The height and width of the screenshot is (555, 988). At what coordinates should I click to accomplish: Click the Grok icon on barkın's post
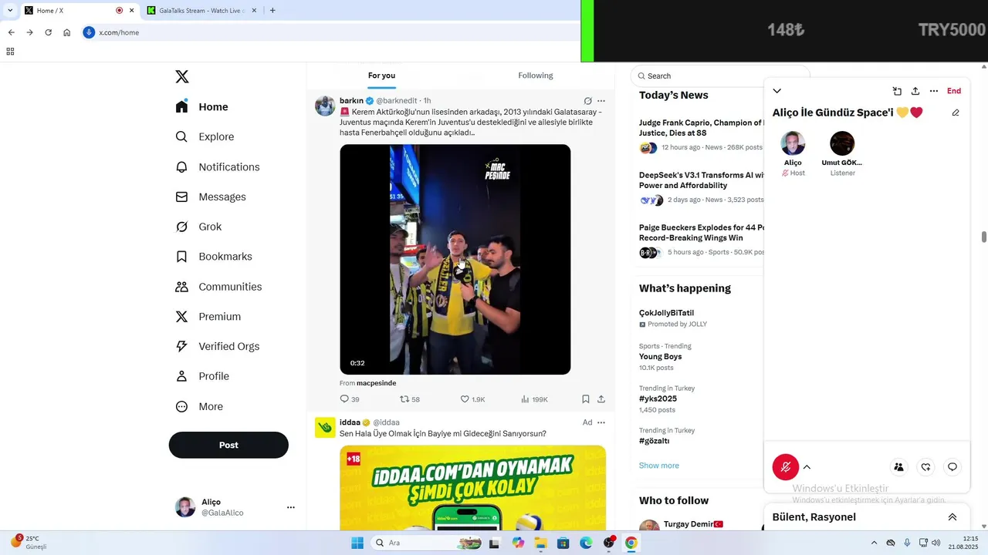coord(588,101)
